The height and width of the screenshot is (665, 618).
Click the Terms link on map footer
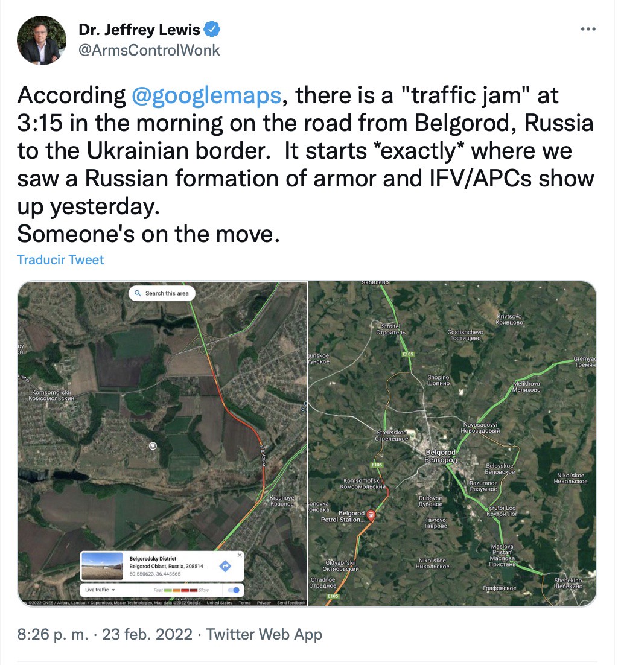point(244,603)
